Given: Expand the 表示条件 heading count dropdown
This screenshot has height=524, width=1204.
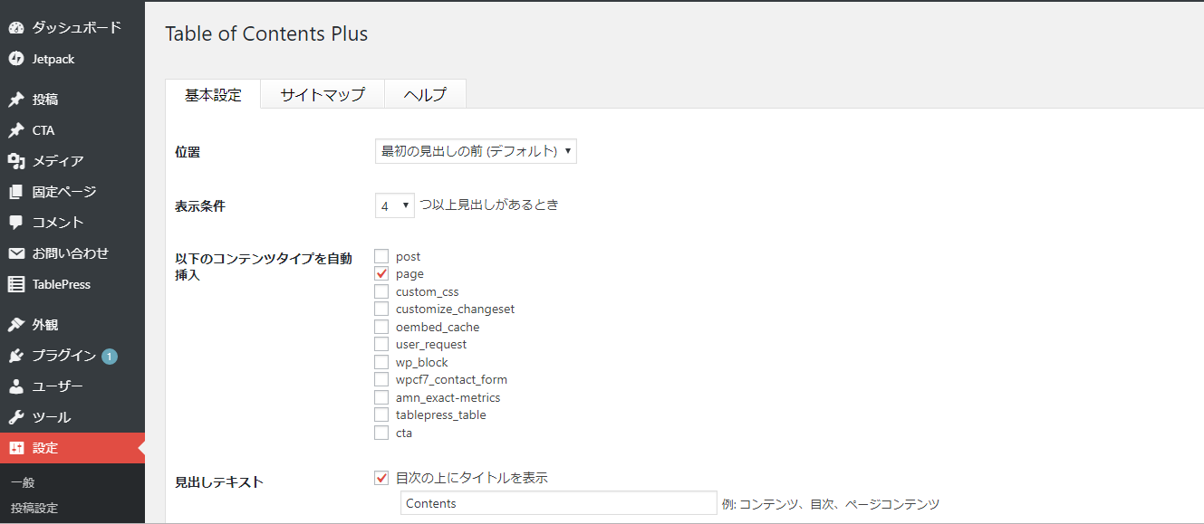Looking at the screenshot, I should point(395,205).
